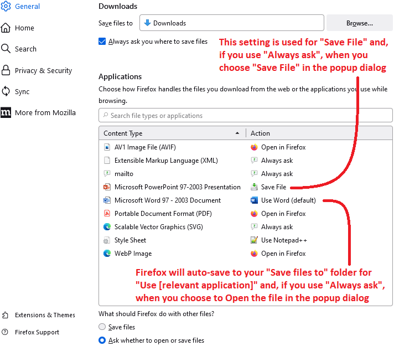394x346 pixels.
Task: Click the Save File action icon
Action: click(254, 187)
